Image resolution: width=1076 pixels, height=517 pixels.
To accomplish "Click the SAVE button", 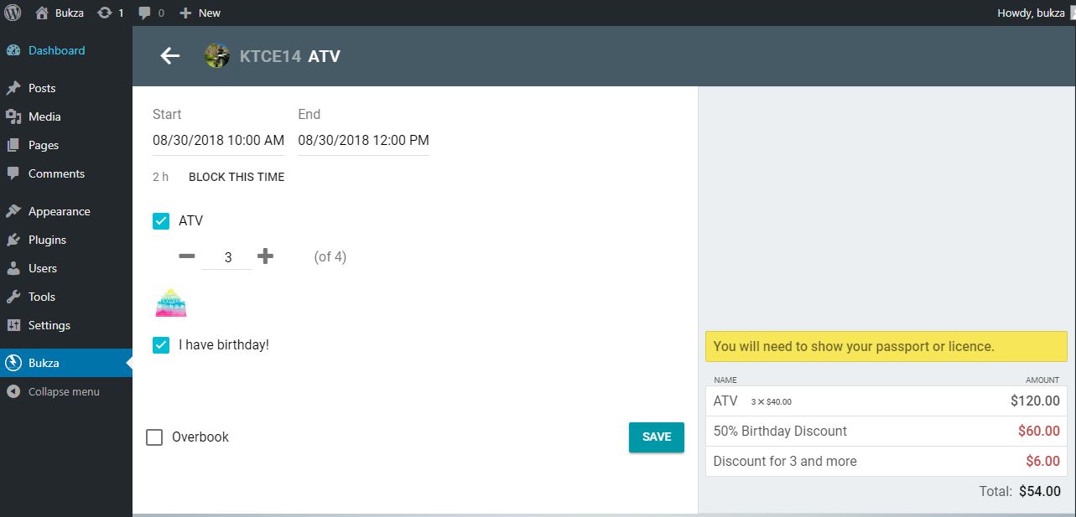I will pos(657,437).
